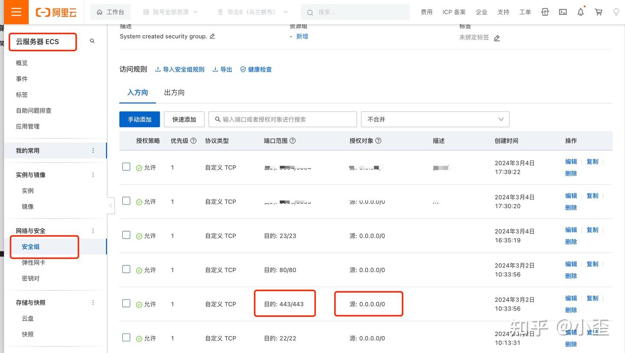The width and height of the screenshot is (625, 353).
Task: Open 标签 in the sidebar
Action: pos(22,95)
